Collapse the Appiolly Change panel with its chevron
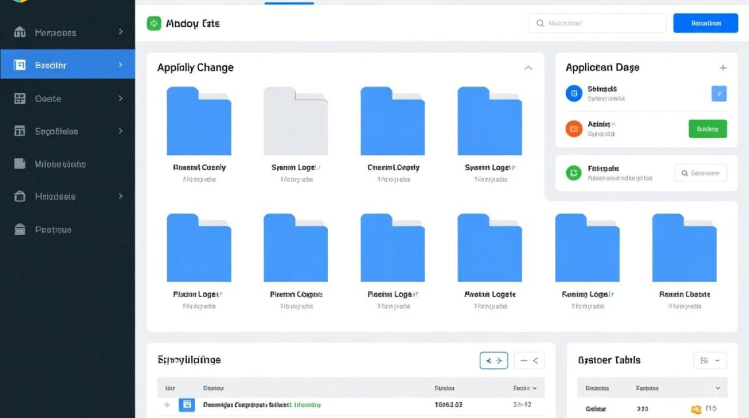 click(x=528, y=68)
